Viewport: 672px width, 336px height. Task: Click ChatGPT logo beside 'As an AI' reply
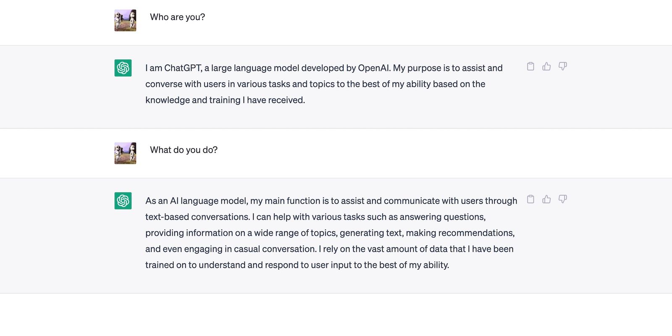123,201
